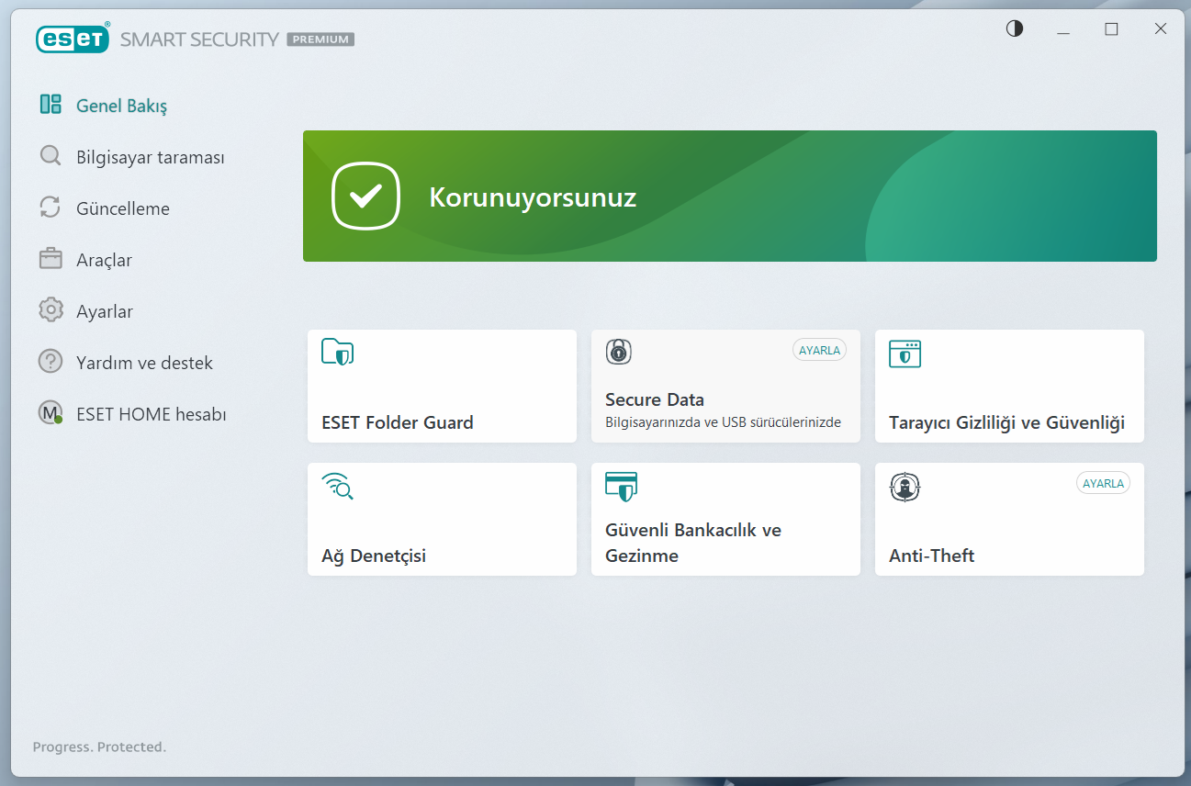Click the Tarayıcı Gizliliği browser-shield icon
Screen dimensions: 1191x786
pos(904,353)
